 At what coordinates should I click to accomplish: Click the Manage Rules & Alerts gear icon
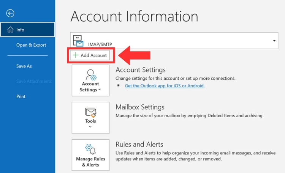click(90, 149)
